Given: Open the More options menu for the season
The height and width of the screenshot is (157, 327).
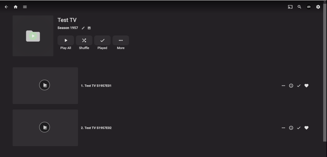Looking at the screenshot, I should (121, 40).
